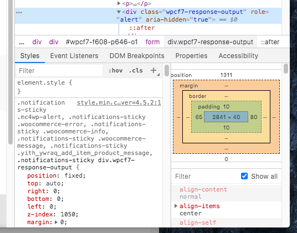Toggle element state with :hov button
Image resolution: width=297 pixels, height=233 pixels.
coord(115,70)
